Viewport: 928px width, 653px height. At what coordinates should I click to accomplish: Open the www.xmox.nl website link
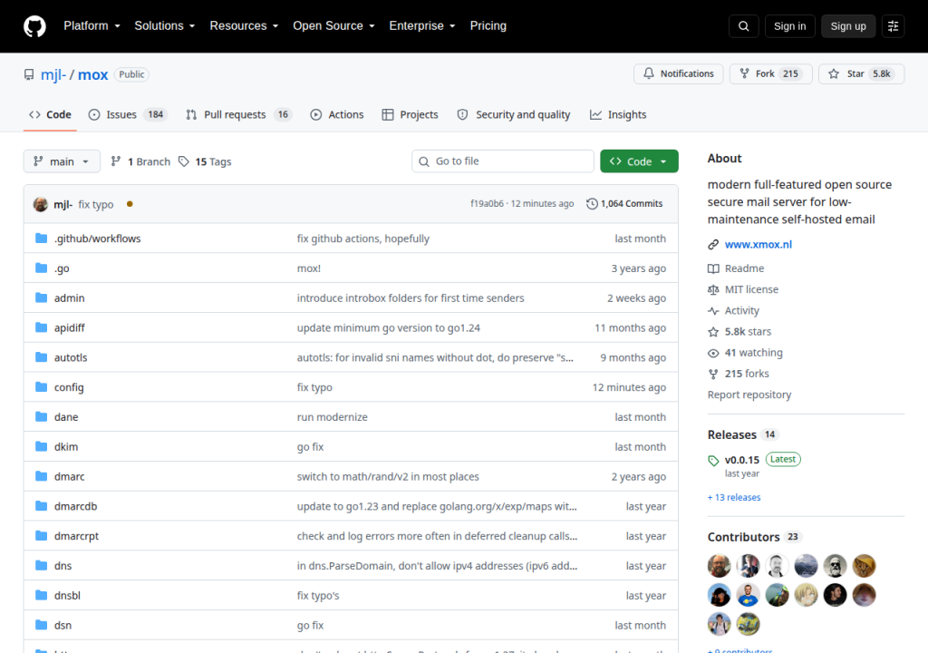[x=759, y=245]
